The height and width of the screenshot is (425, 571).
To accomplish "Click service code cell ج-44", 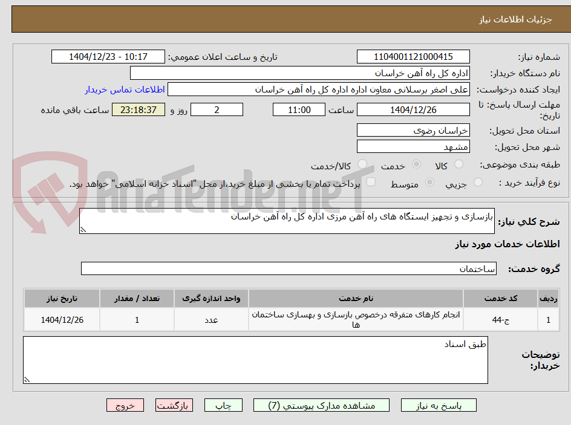I will click(x=501, y=319).
